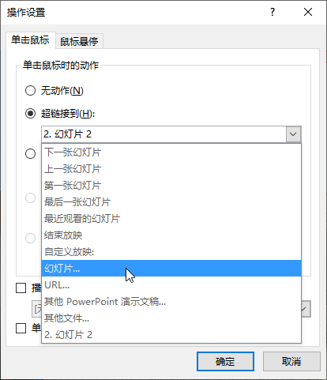327x380 pixels.
Task: Click the help question mark icon
Action: (272, 12)
